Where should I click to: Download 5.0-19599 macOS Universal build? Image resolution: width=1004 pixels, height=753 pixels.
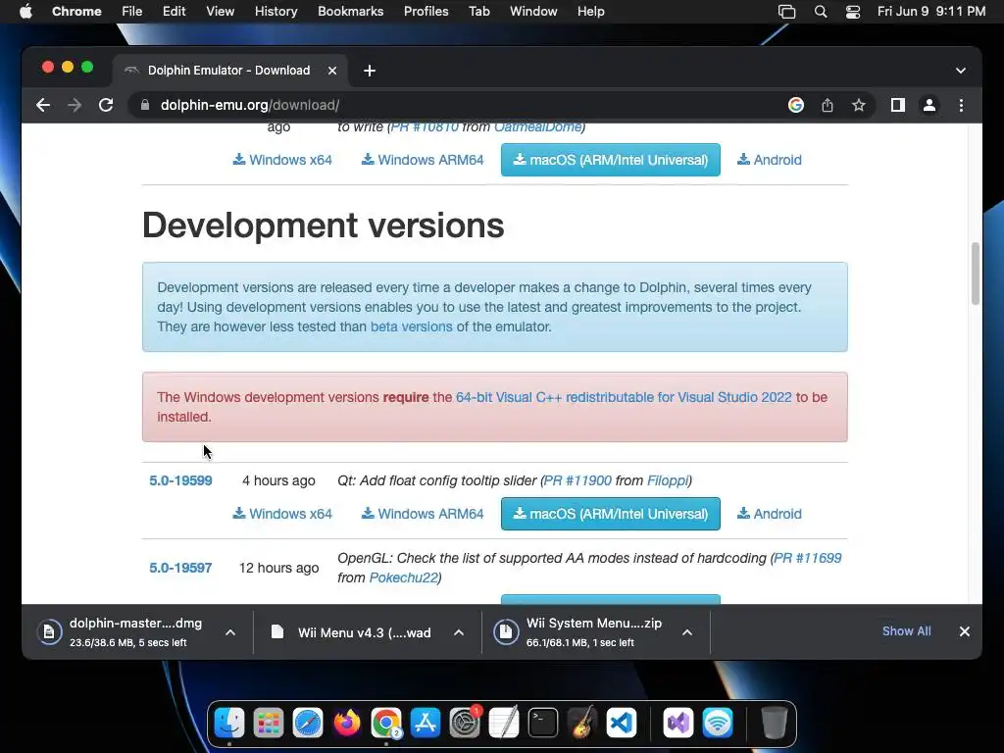pyautogui.click(x=610, y=514)
